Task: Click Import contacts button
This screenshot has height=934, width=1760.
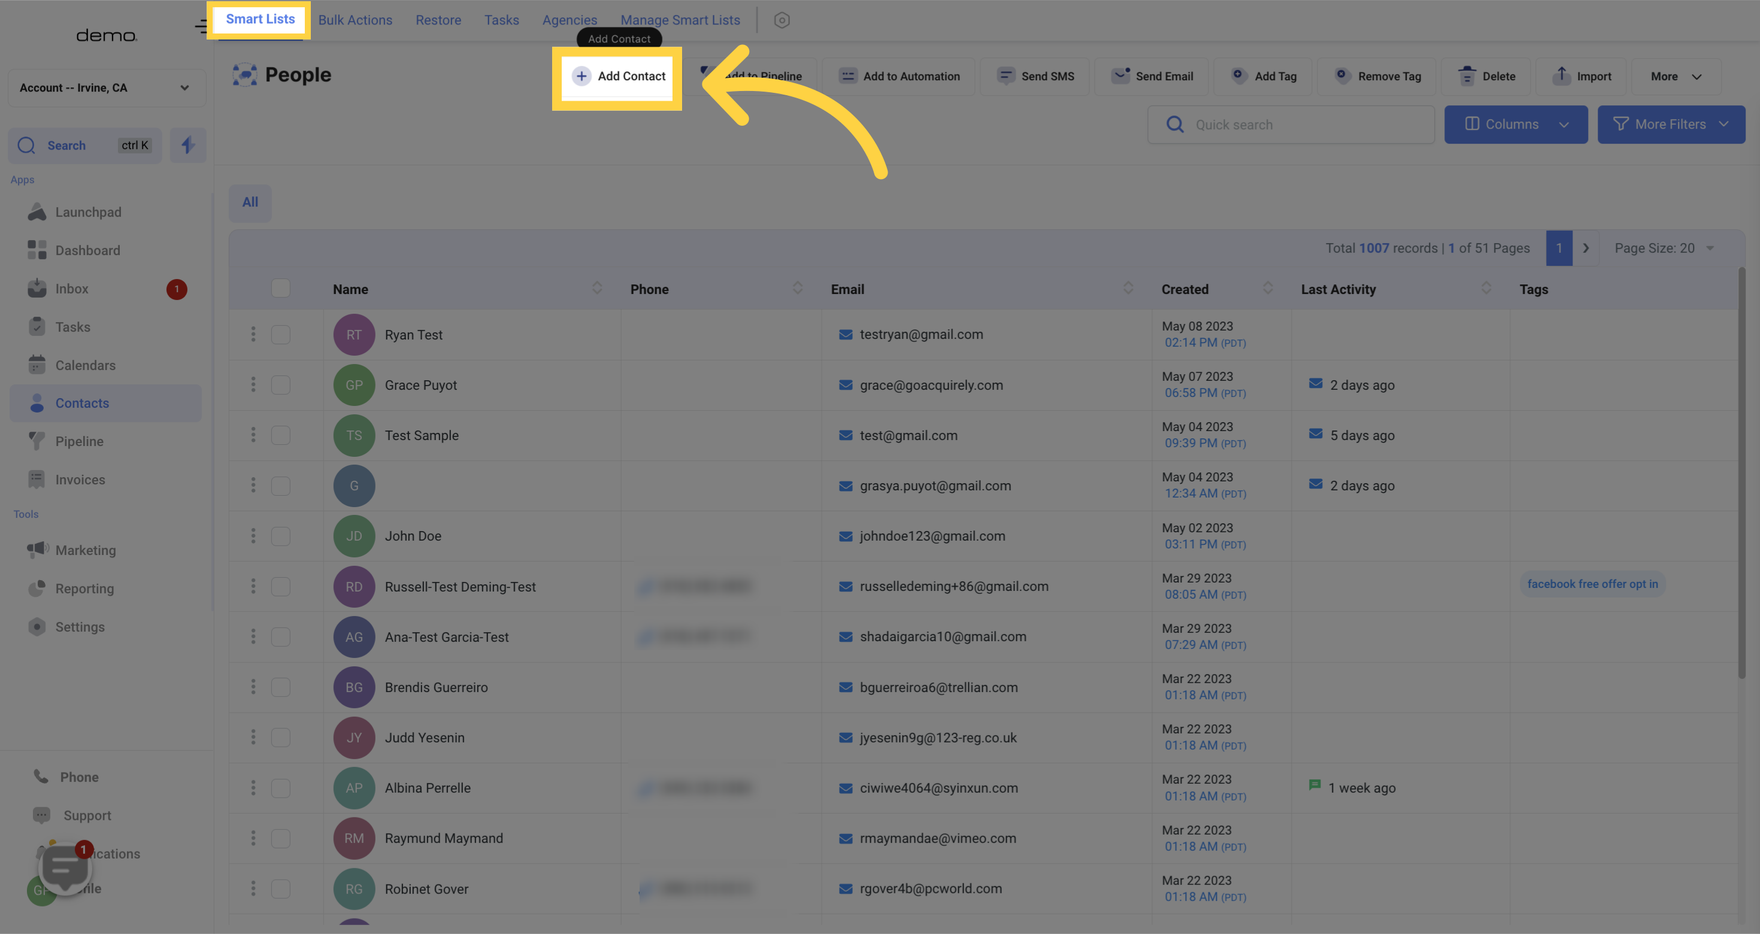Action: point(1581,76)
